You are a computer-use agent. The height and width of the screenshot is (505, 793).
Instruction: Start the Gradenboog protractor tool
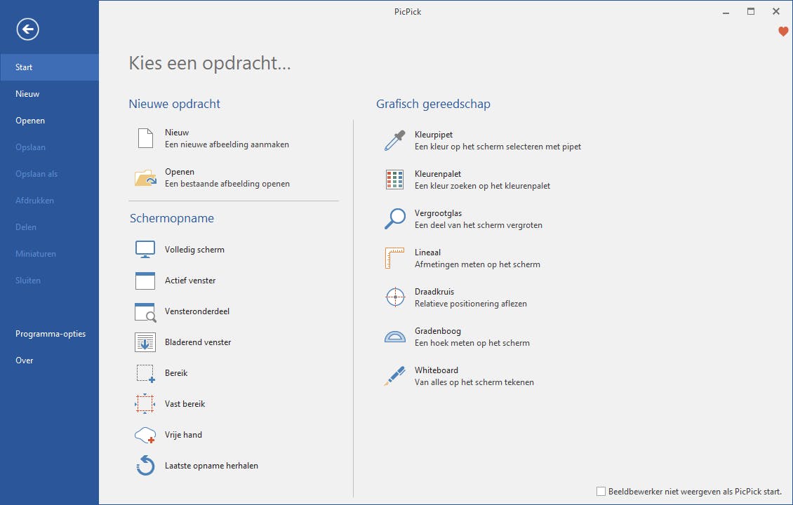[x=395, y=337]
